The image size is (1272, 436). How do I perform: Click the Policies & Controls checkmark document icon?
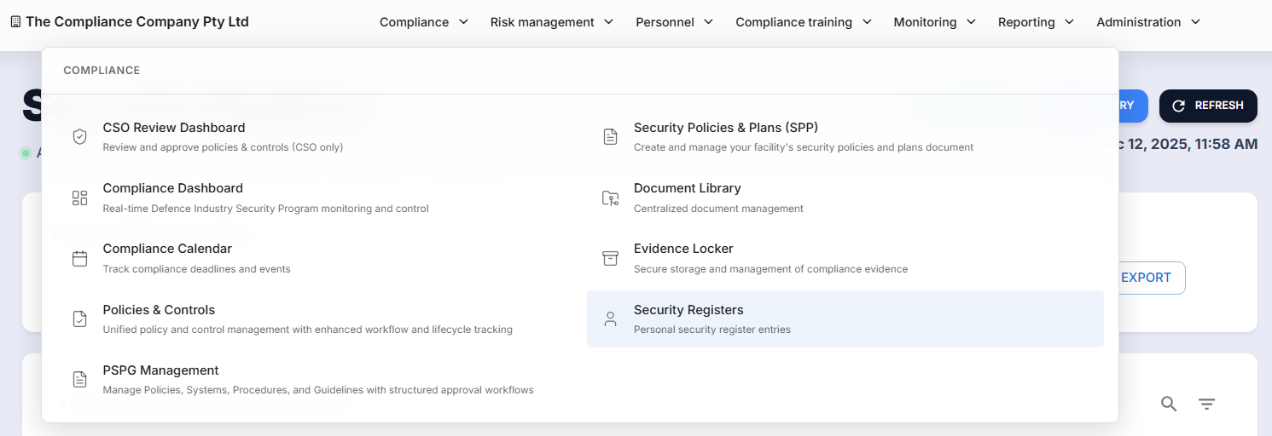79,319
